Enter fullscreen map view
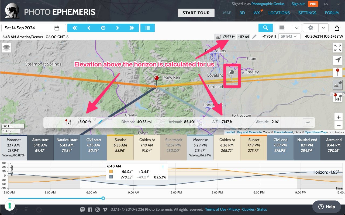Screen dimensions: 345x215 point(338,48)
